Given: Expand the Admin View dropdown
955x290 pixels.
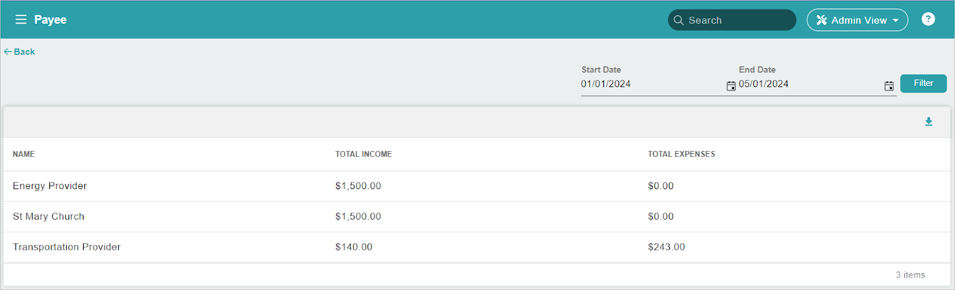Looking at the screenshot, I should tap(895, 20).
